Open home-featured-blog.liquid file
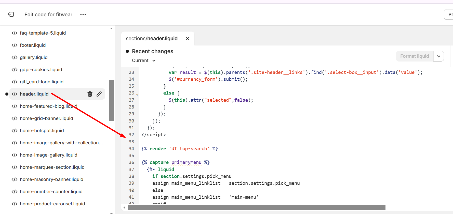The height and width of the screenshot is (214, 453). [48, 106]
